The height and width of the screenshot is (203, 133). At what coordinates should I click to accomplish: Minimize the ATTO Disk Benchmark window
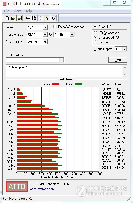click(107, 3)
